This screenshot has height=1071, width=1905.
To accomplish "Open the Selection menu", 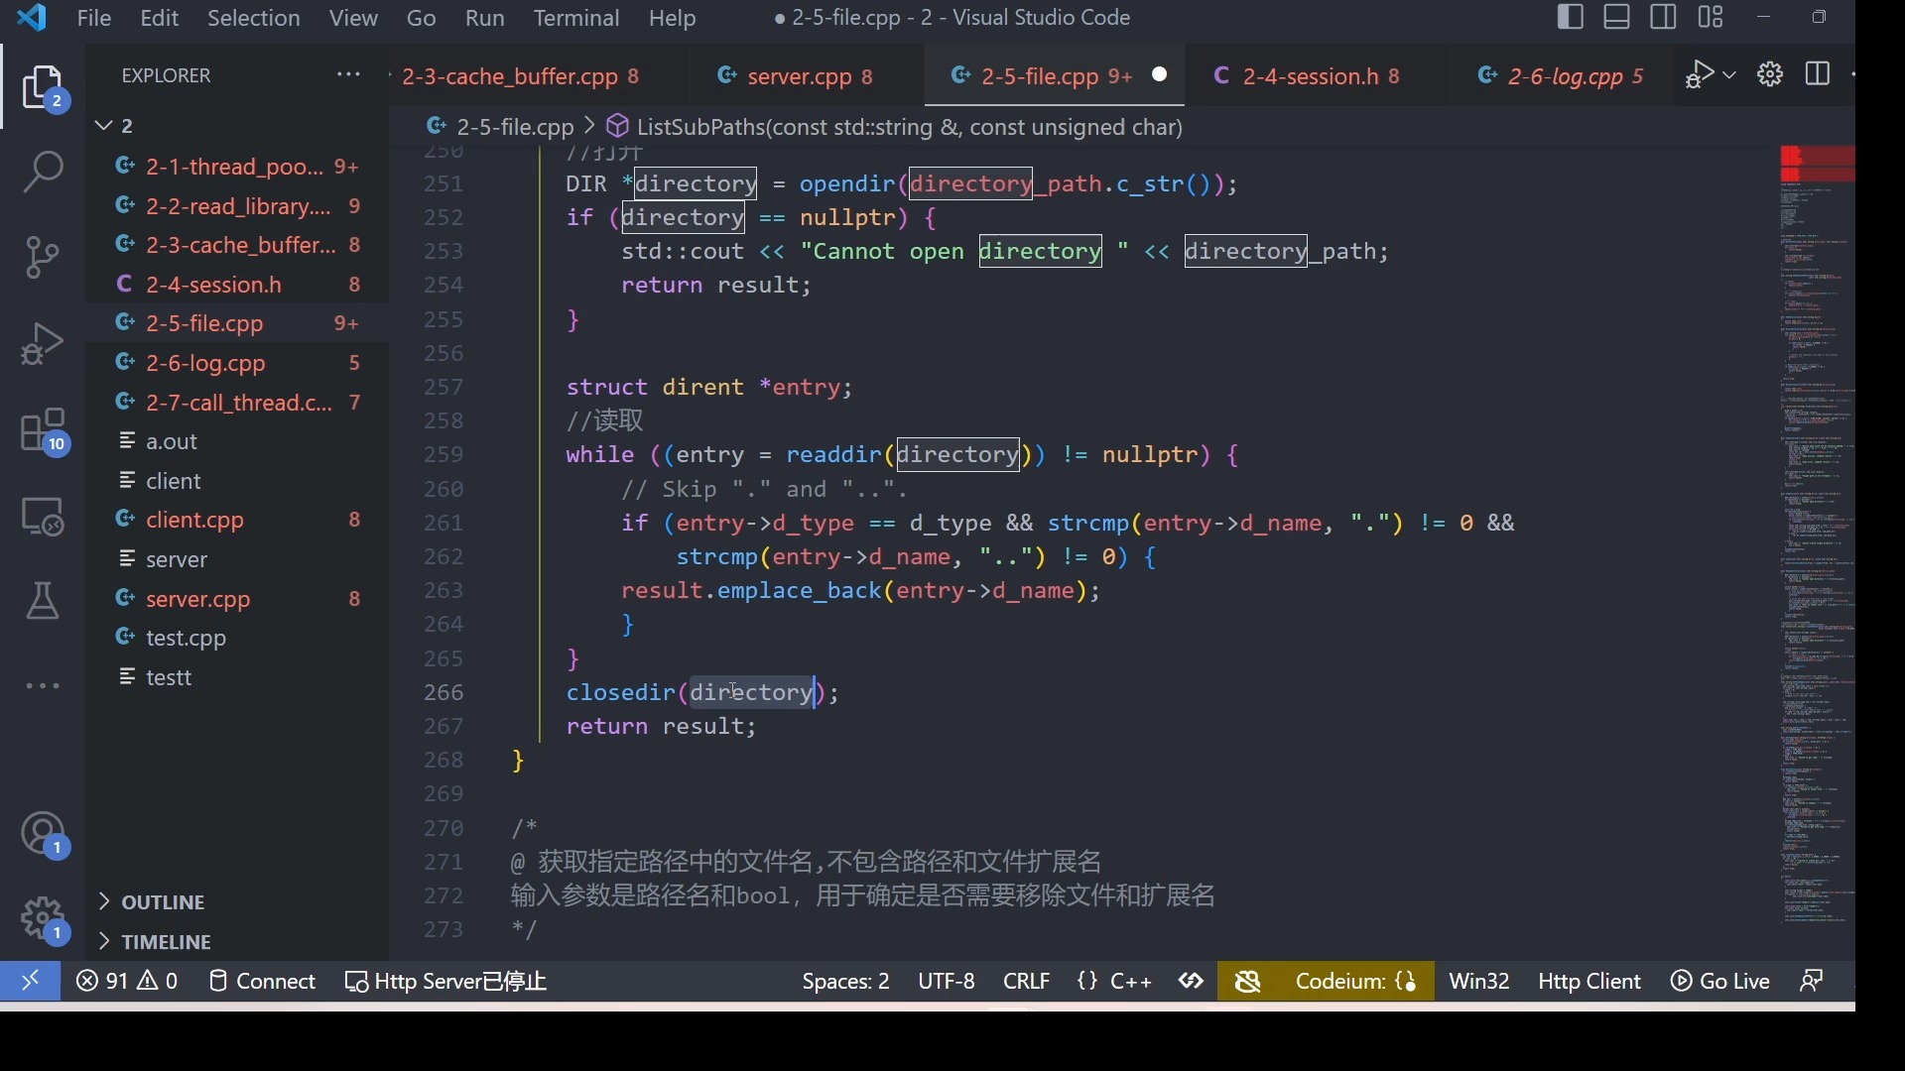I will (x=254, y=18).
